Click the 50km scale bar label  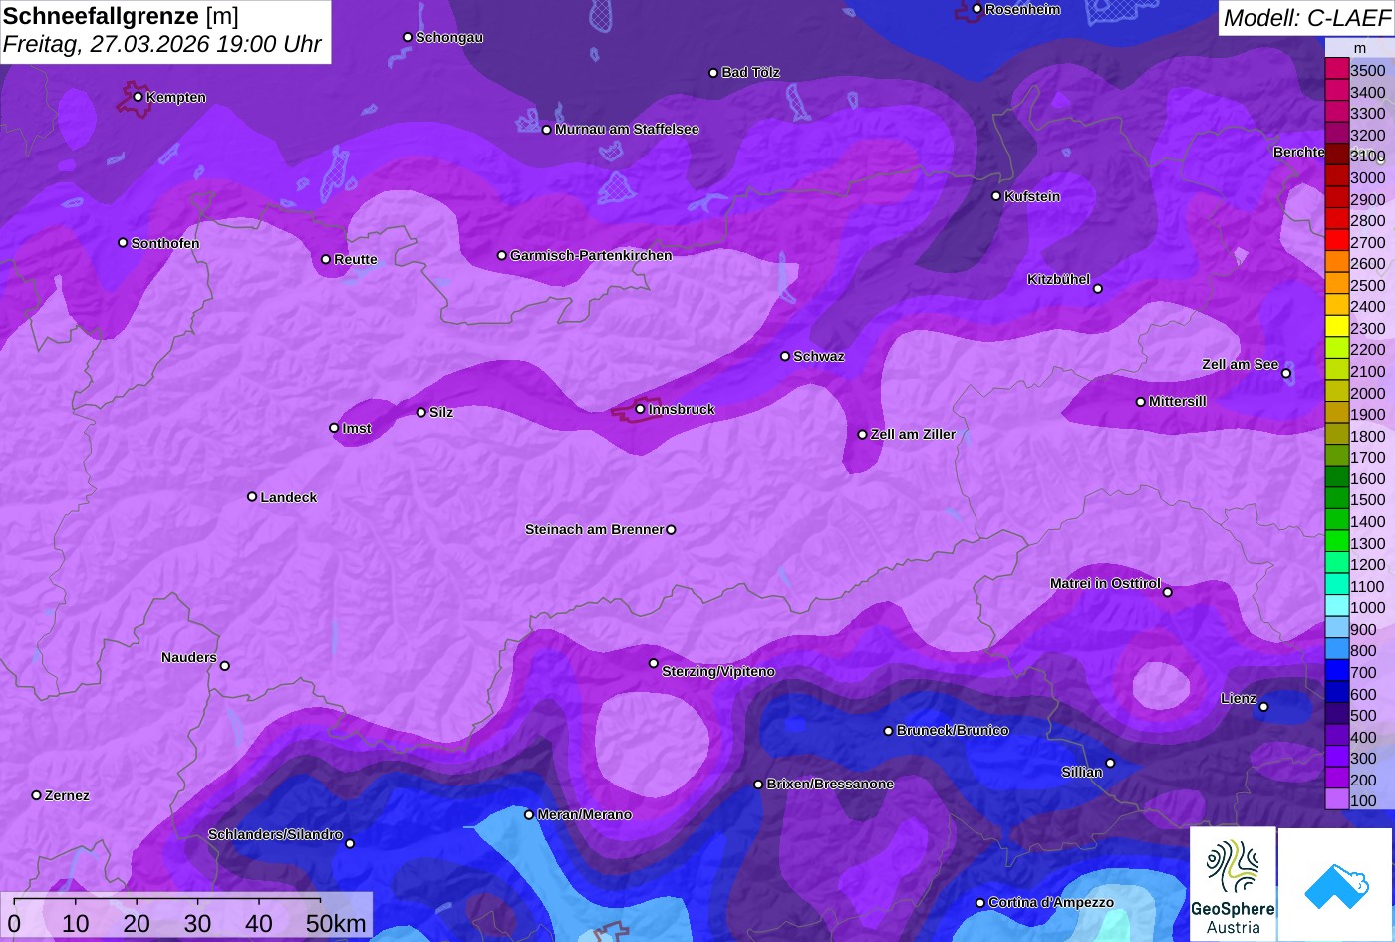(336, 924)
